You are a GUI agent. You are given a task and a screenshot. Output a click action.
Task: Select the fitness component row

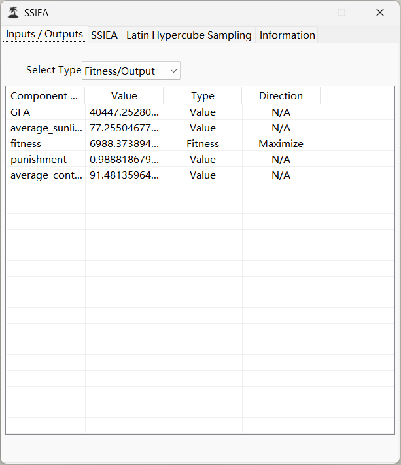point(200,143)
